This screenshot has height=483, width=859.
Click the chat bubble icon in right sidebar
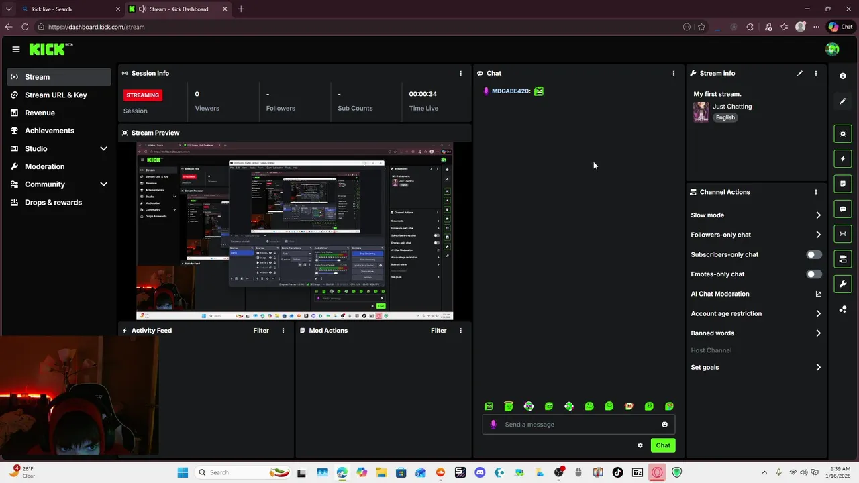[843, 209]
